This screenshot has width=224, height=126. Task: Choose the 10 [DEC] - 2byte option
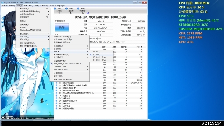pyautogui.click(x=101, y=57)
